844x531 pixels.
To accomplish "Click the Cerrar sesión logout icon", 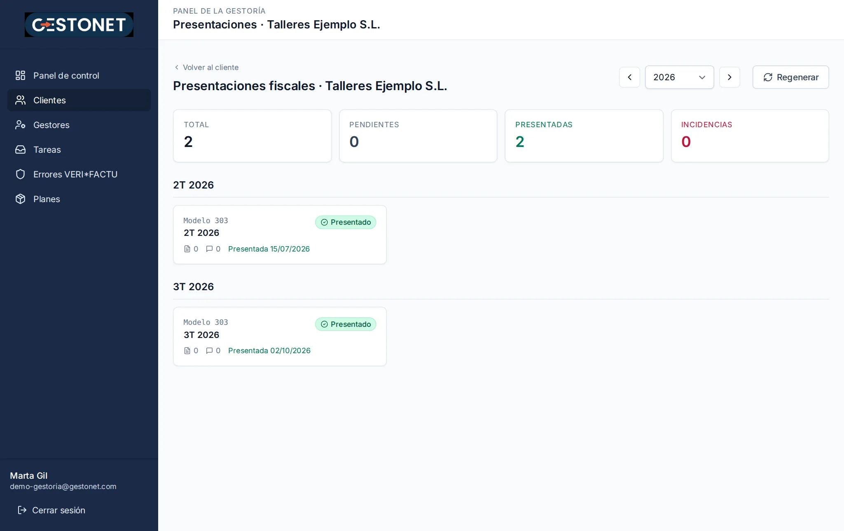I will coord(22,510).
